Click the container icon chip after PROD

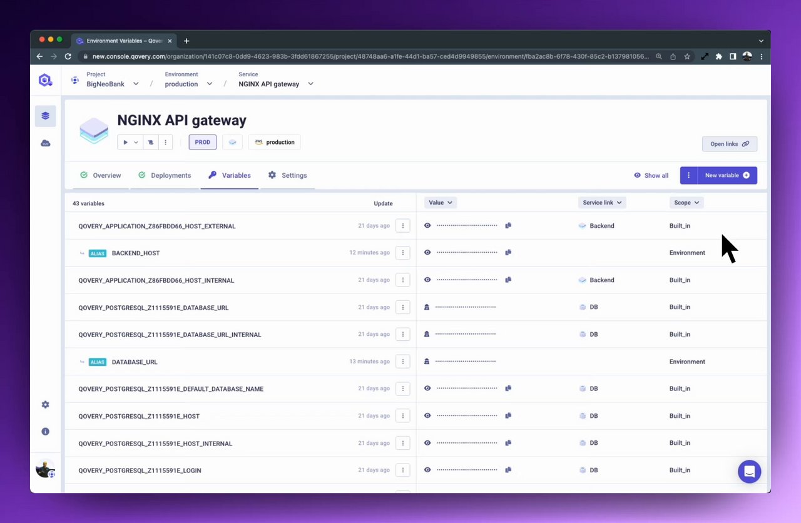(x=232, y=143)
